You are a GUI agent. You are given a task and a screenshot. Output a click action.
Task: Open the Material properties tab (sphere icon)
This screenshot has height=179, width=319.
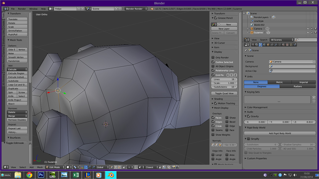pos(283,45)
